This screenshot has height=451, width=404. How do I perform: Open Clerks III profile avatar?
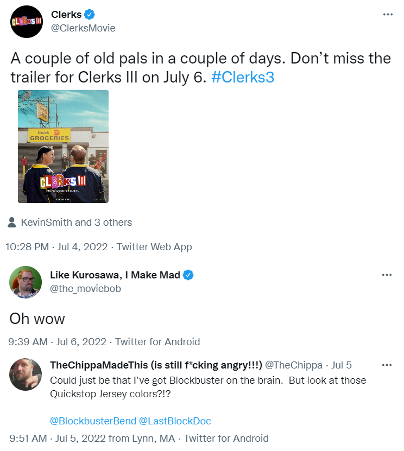27,22
